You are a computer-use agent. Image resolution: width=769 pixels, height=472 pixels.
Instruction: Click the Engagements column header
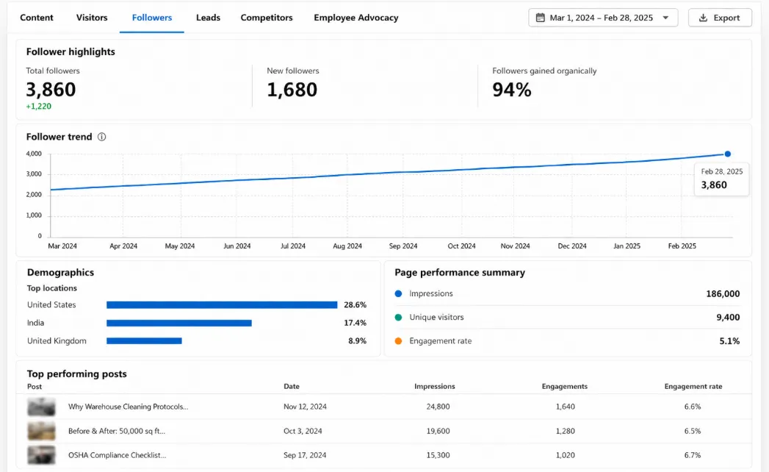[x=565, y=387]
